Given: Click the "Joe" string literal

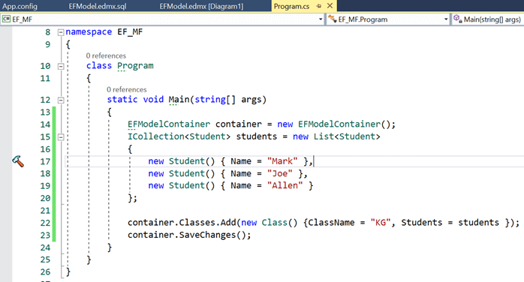Looking at the screenshot, I should (280, 173).
